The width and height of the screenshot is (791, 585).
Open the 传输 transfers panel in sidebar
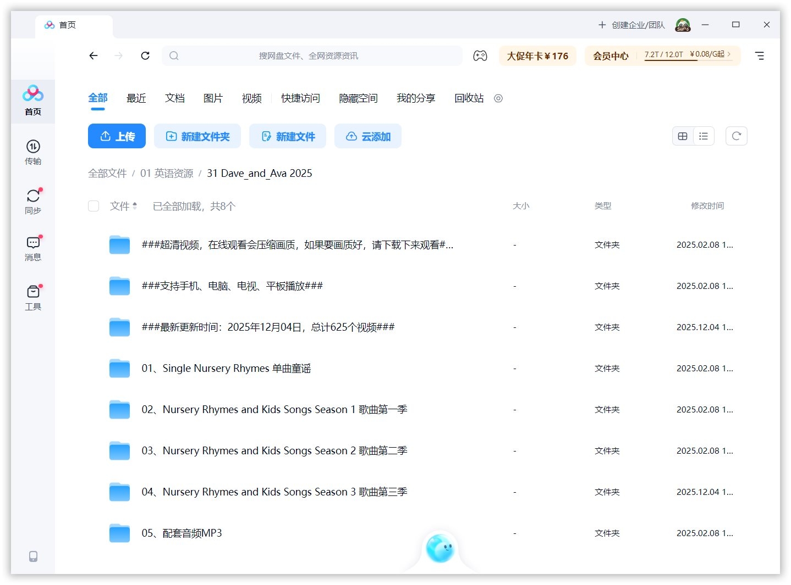33,153
